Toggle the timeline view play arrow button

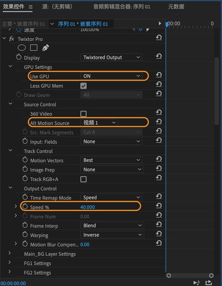pyautogui.click(x=160, y=23)
